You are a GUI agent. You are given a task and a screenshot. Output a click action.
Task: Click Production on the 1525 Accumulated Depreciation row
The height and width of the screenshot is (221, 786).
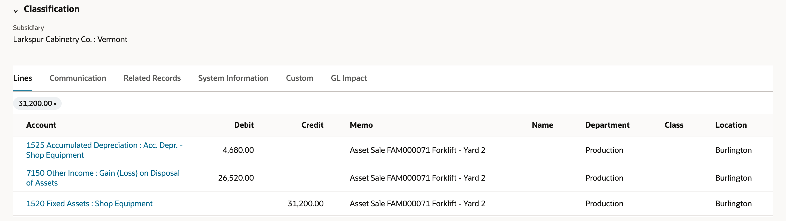pos(604,150)
